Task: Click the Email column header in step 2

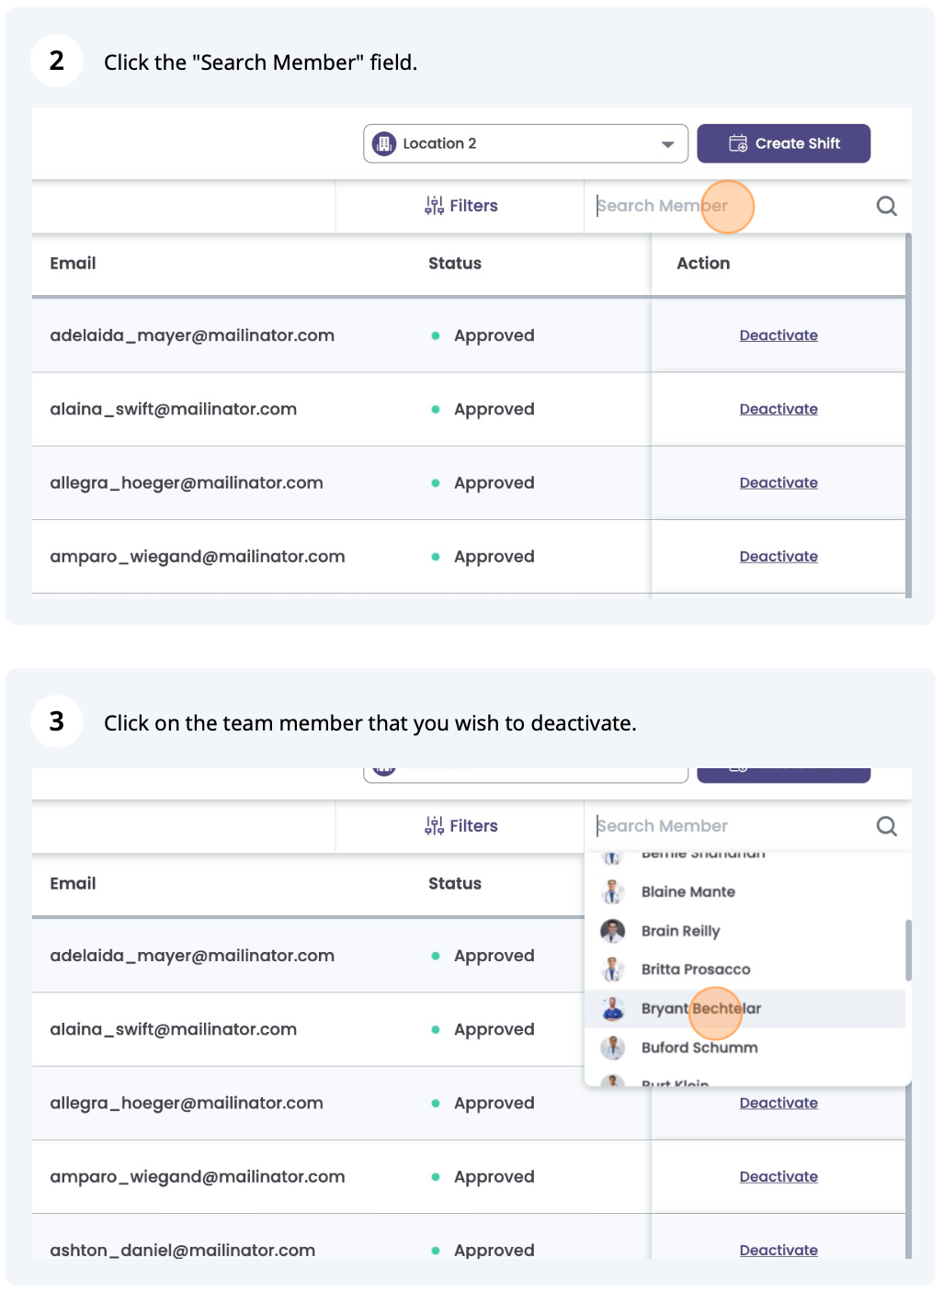Action: click(73, 264)
